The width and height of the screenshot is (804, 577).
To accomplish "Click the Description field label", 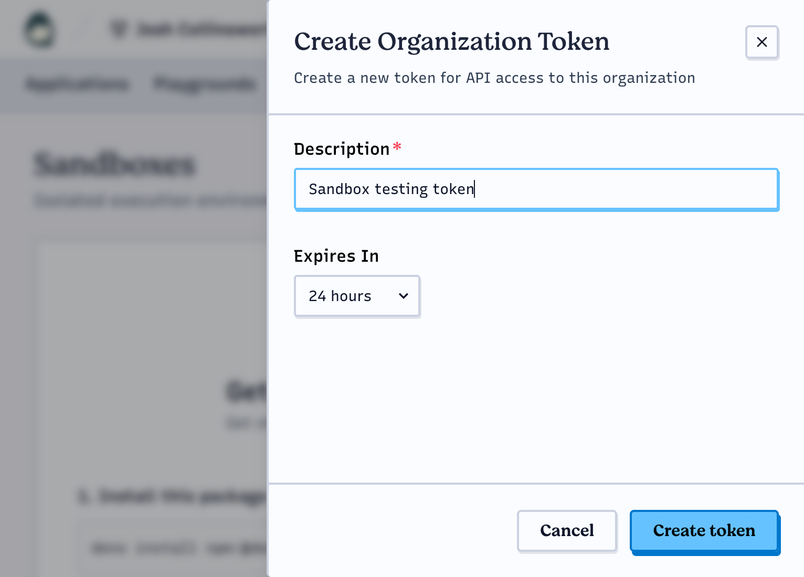I will 341,148.
